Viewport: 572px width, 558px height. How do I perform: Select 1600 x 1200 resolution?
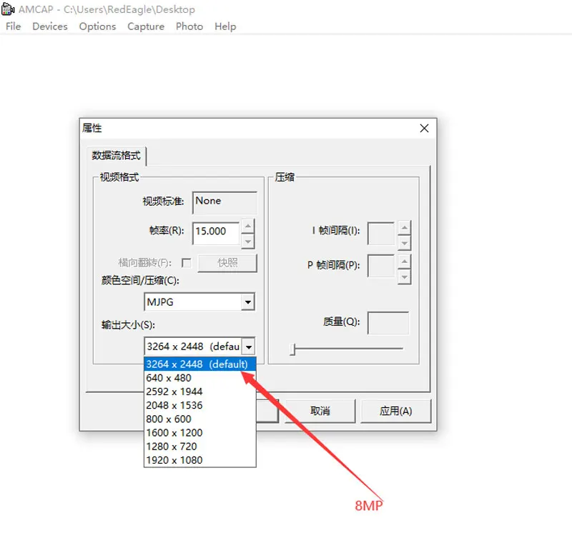coord(200,433)
